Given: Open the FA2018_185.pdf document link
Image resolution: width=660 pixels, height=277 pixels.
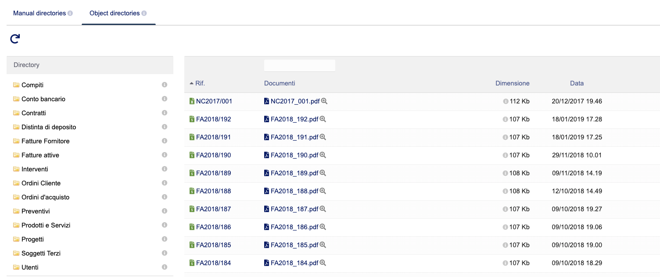Looking at the screenshot, I should pos(294,245).
